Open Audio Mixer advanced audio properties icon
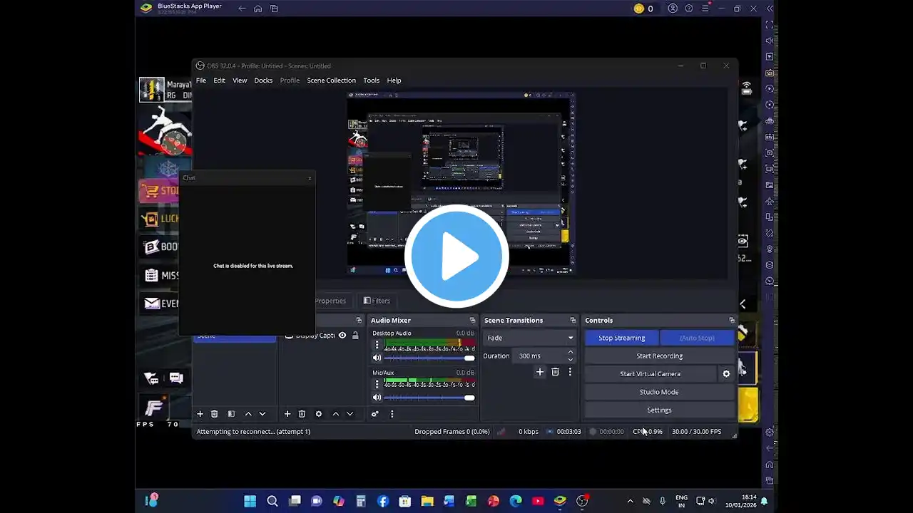The image size is (913, 513). click(375, 414)
